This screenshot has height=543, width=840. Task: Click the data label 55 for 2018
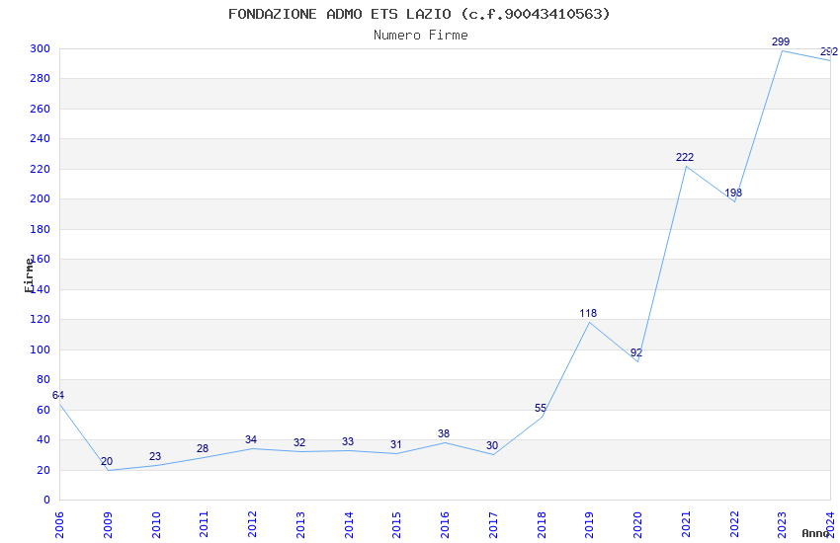(540, 408)
